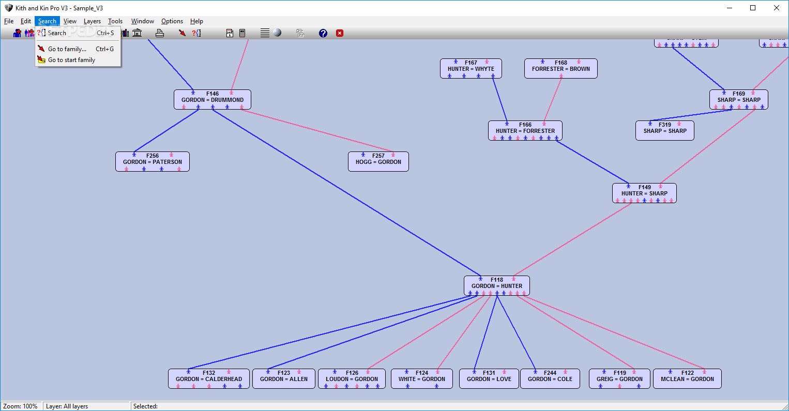Open the Layers menu
The width and height of the screenshot is (789, 411).
point(92,21)
